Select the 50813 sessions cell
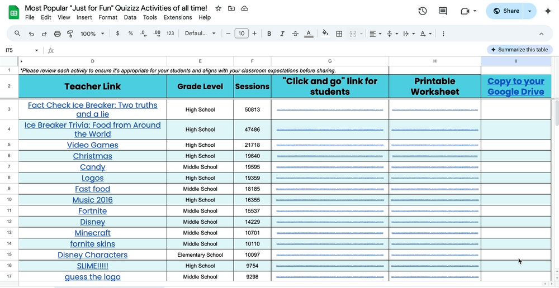This screenshot has height=288, width=559. tap(253, 109)
